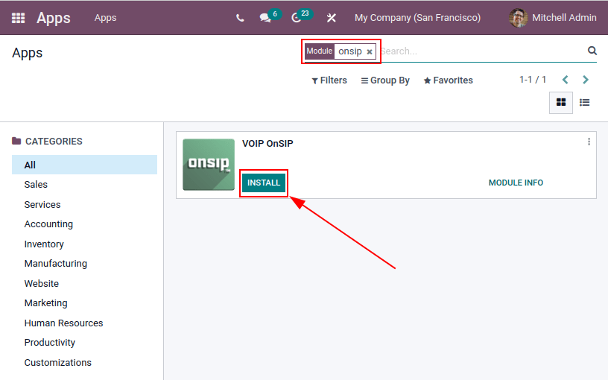The image size is (608, 380).
Task: Click the phone VOIP icon
Action: tap(239, 18)
